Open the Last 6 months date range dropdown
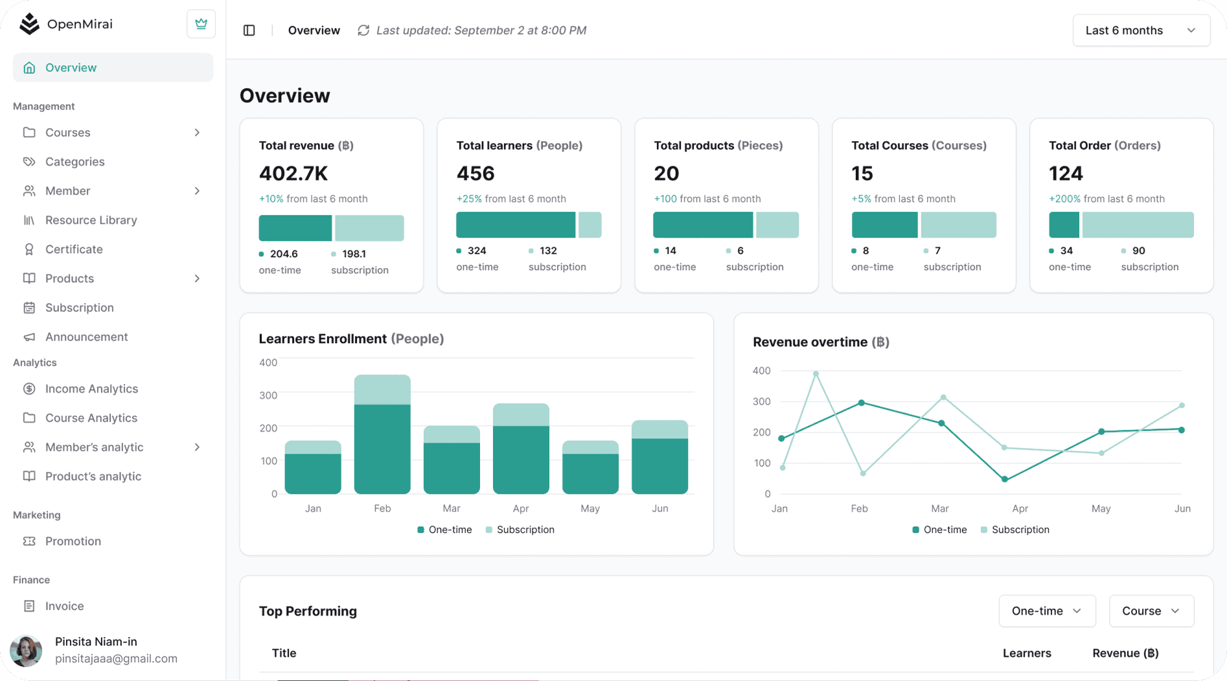 [1141, 30]
